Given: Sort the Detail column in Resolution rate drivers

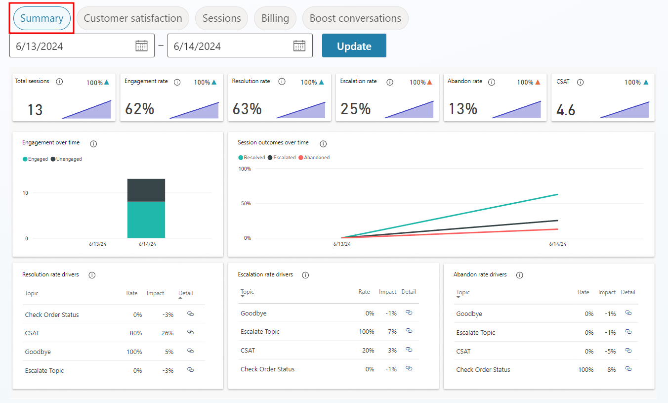Looking at the screenshot, I should [185, 293].
